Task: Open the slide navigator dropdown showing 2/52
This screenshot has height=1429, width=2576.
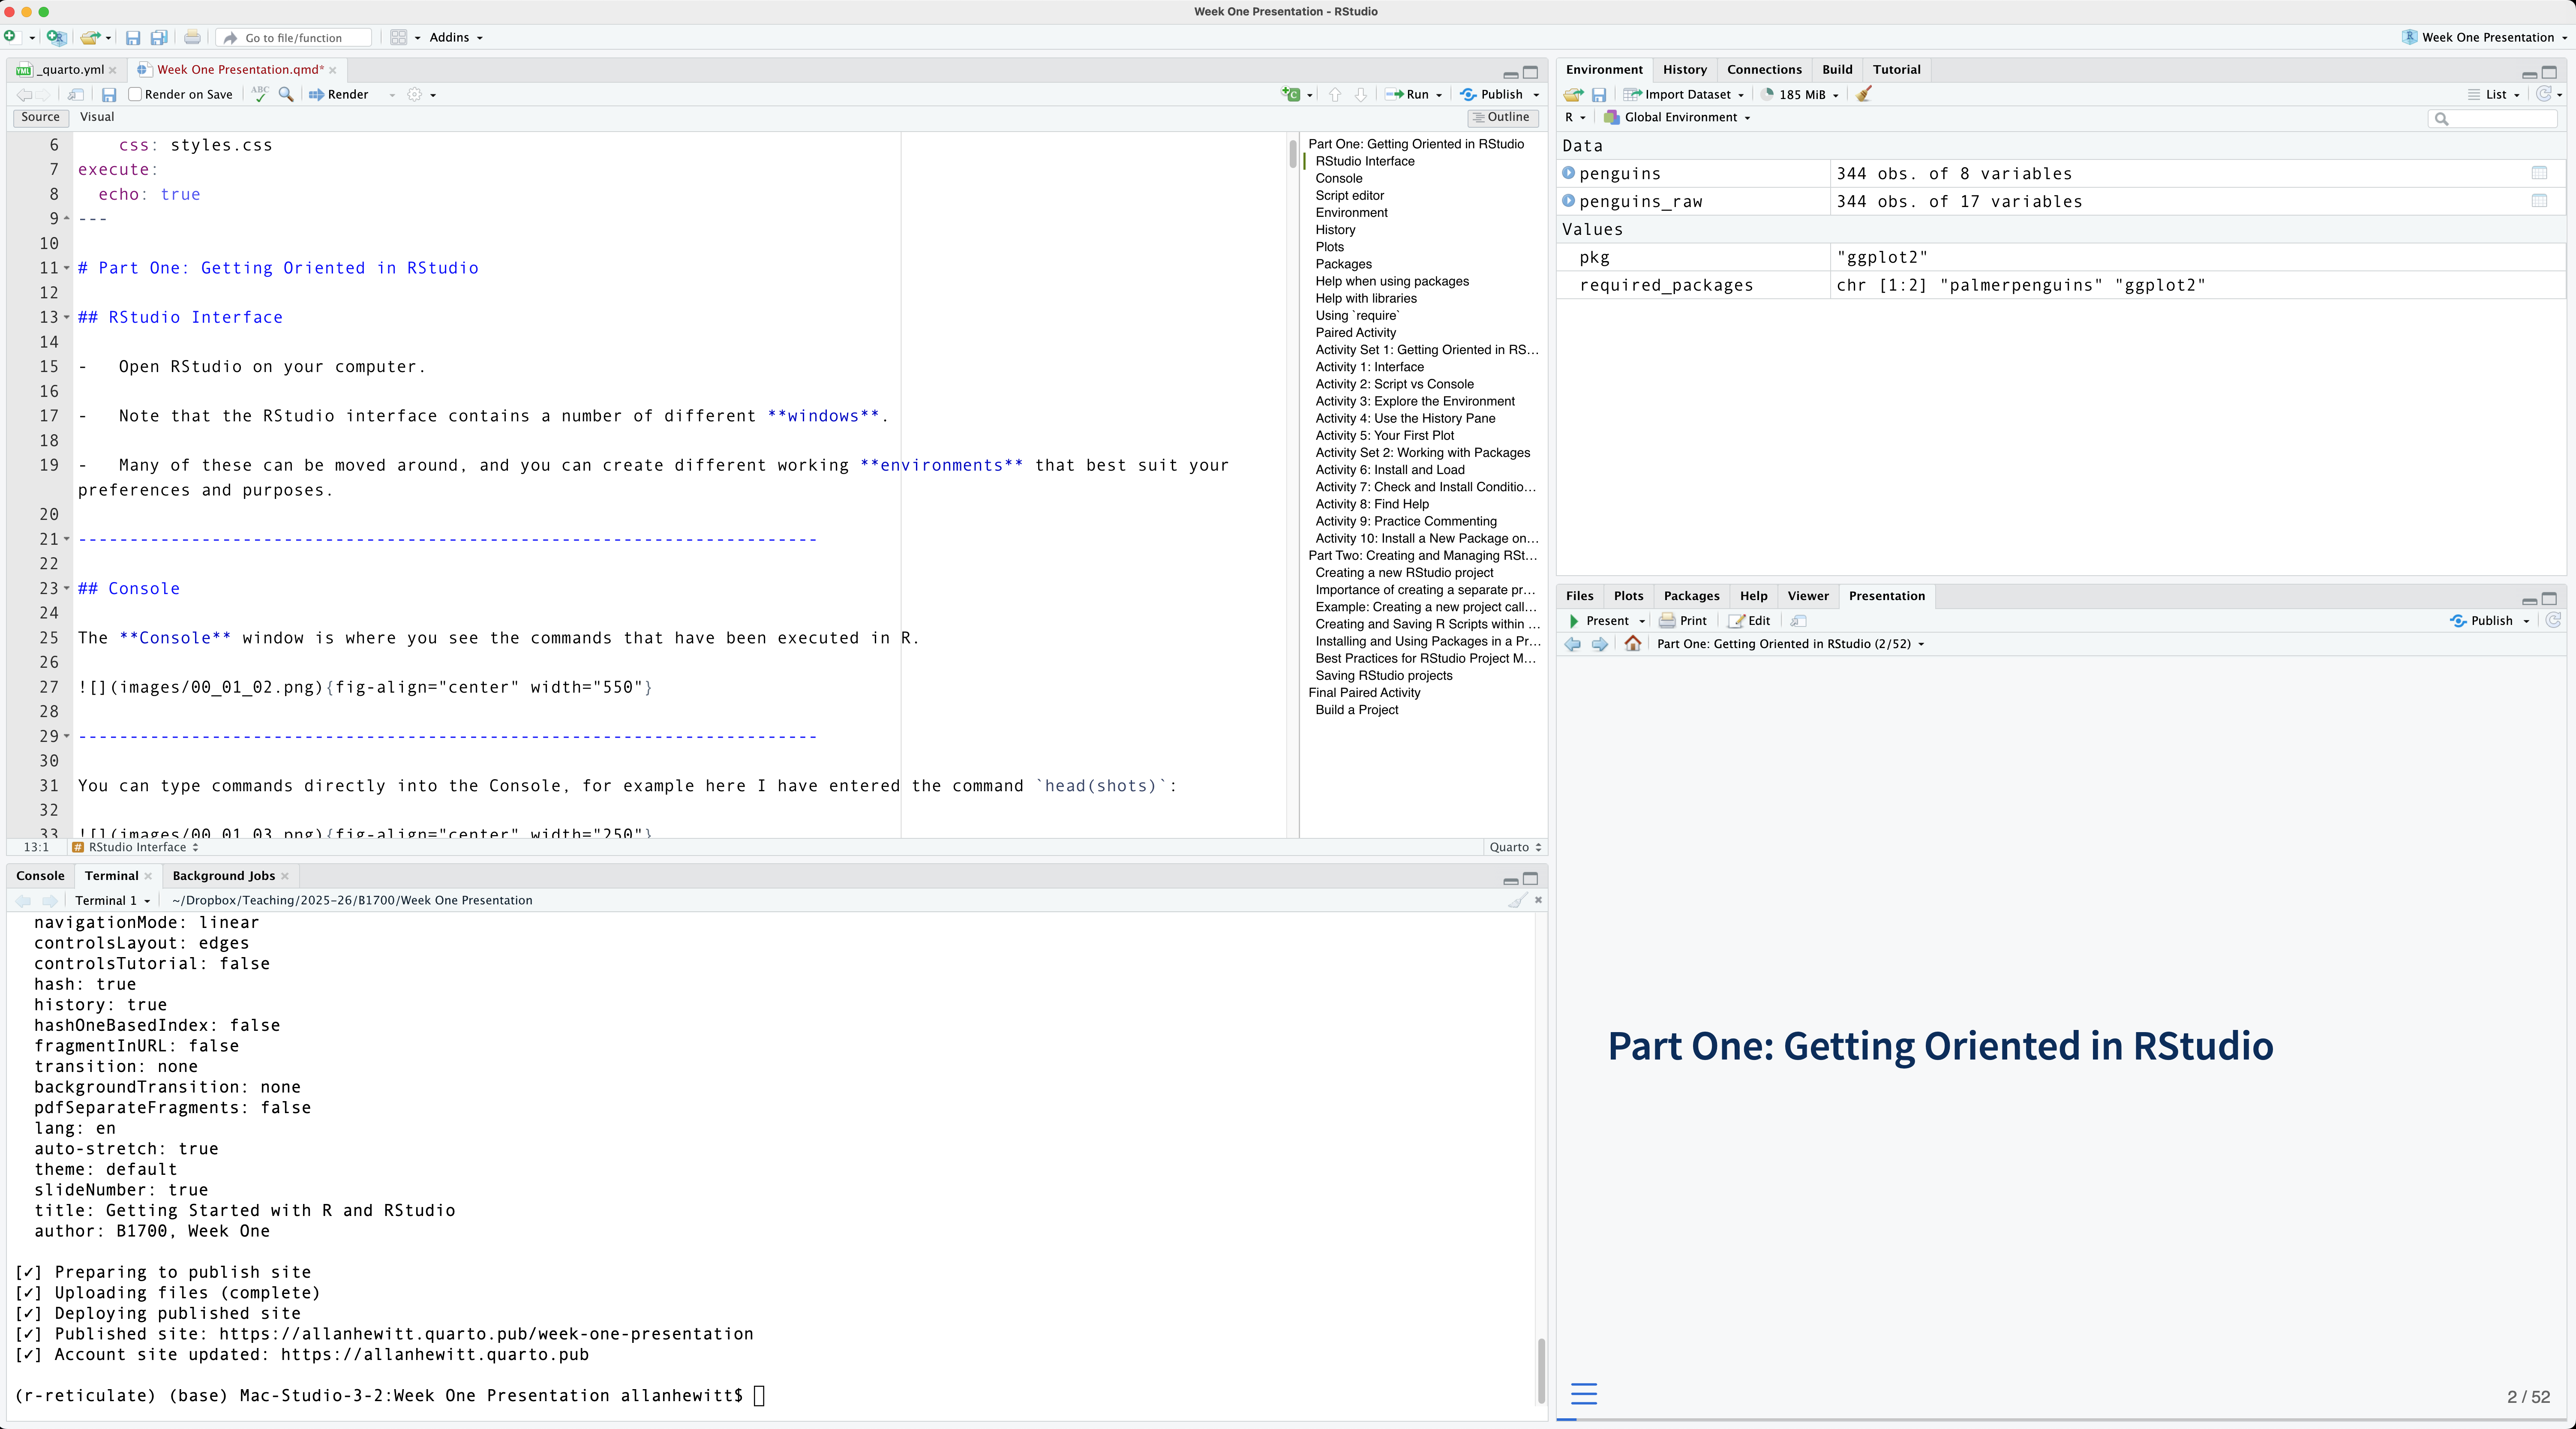Action: (1790, 644)
